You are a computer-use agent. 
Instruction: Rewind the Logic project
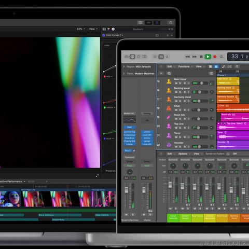188,57
